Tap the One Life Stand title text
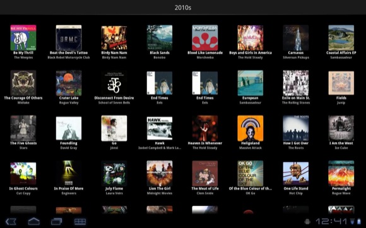Image resolution: width=366 pixels, height=228 pixels. click(296, 188)
